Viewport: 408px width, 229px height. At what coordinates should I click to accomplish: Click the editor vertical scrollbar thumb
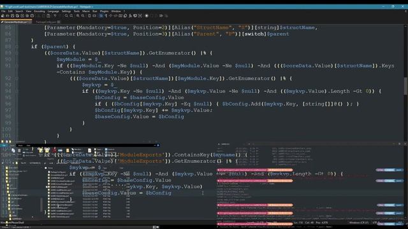click(405, 87)
